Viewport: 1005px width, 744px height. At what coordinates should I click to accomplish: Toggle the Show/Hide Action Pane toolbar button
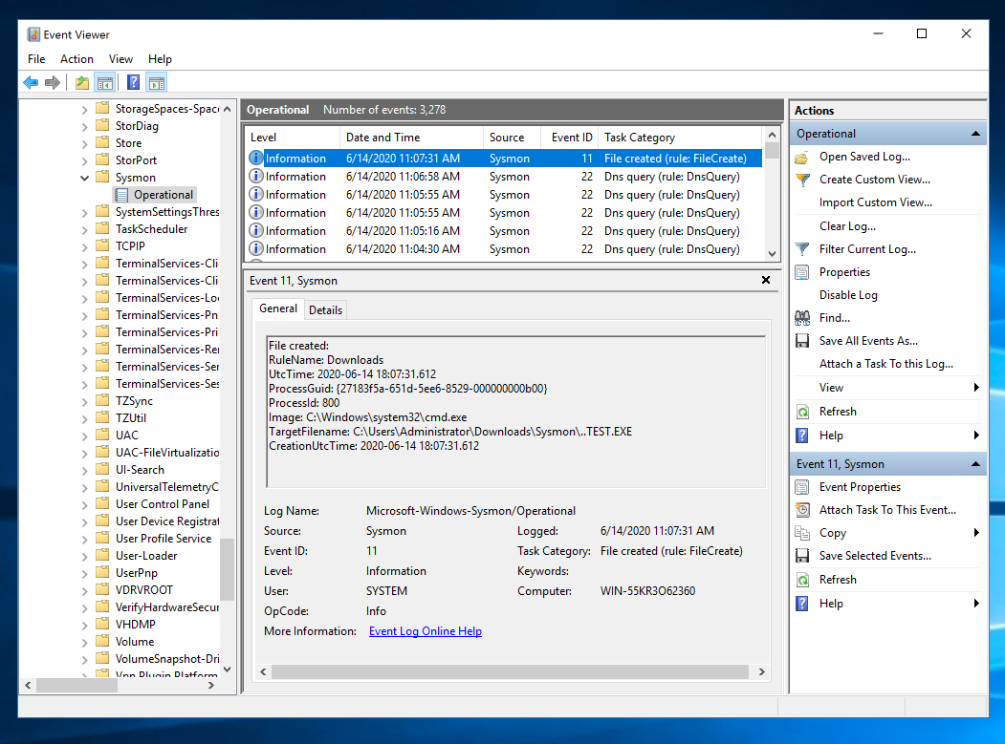157,83
